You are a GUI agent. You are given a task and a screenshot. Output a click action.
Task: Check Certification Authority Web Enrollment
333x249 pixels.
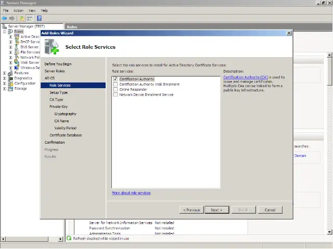[x=116, y=84]
